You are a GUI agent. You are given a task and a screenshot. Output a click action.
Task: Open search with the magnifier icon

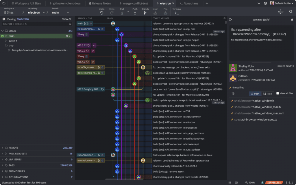[x=291, y=12]
